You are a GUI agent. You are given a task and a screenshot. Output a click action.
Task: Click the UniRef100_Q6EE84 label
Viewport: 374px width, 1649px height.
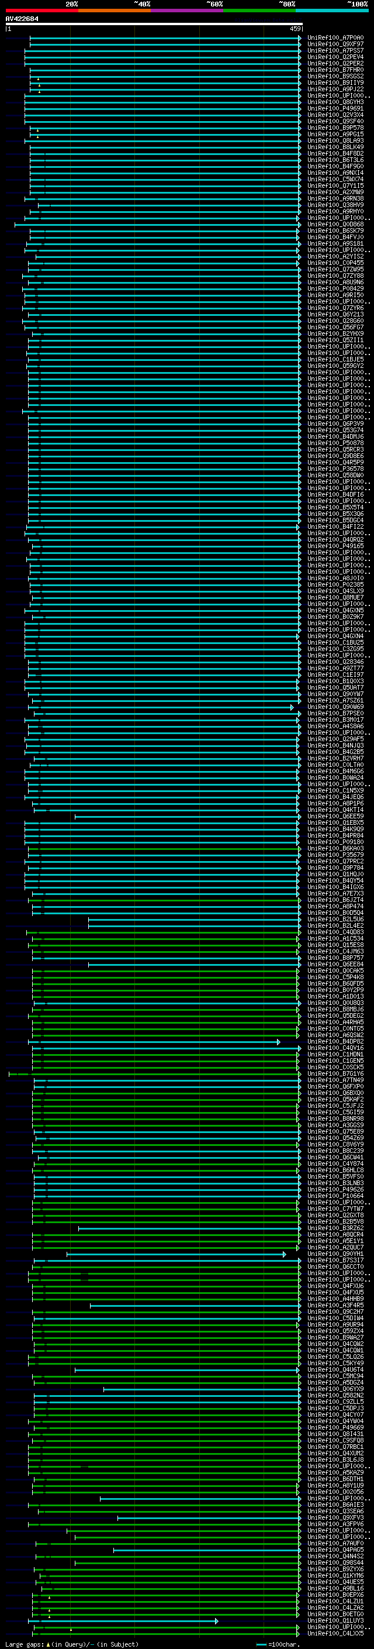[x=335, y=965]
